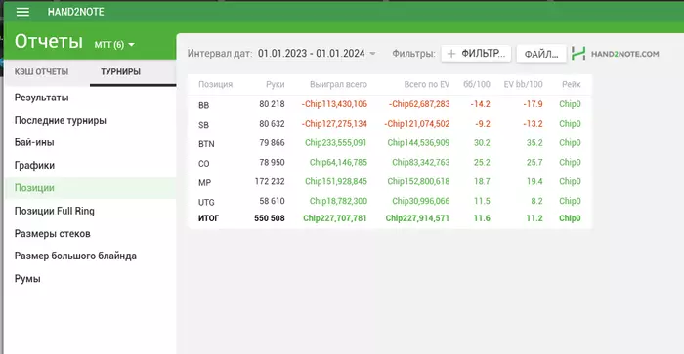This screenshot has height=354, width=684.
Task: Select the UTG position row label
Action: pyautogui.click(x=206, y=203)
